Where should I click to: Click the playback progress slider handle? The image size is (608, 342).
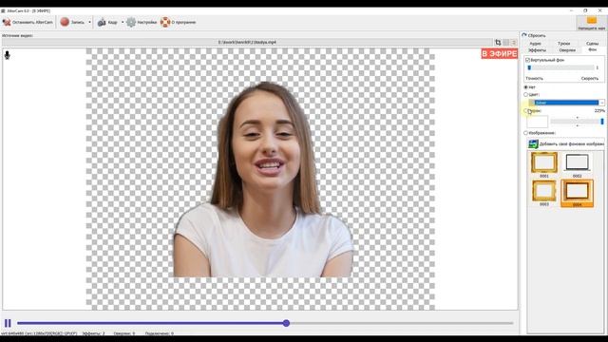(x=286, y=323)
